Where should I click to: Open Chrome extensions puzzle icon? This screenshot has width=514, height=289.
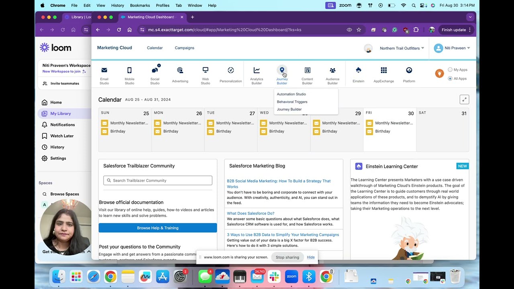416,30
